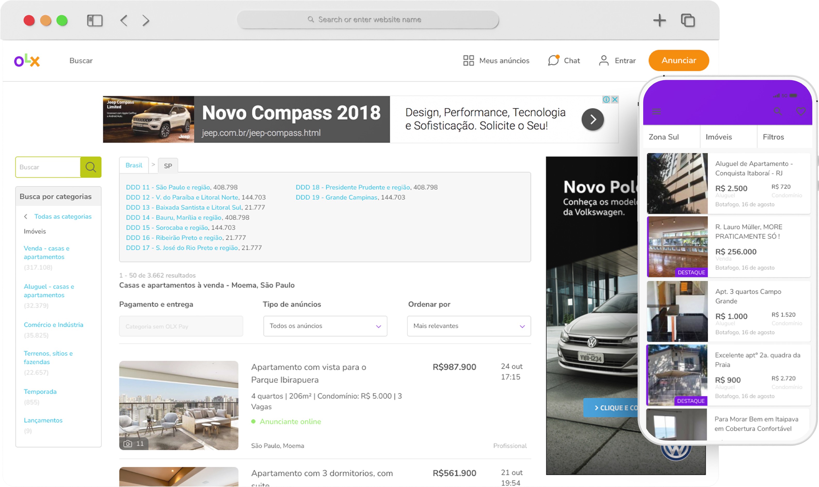
Task: Open DDD 11 São Paulo e região link
Action: (168, 187)
